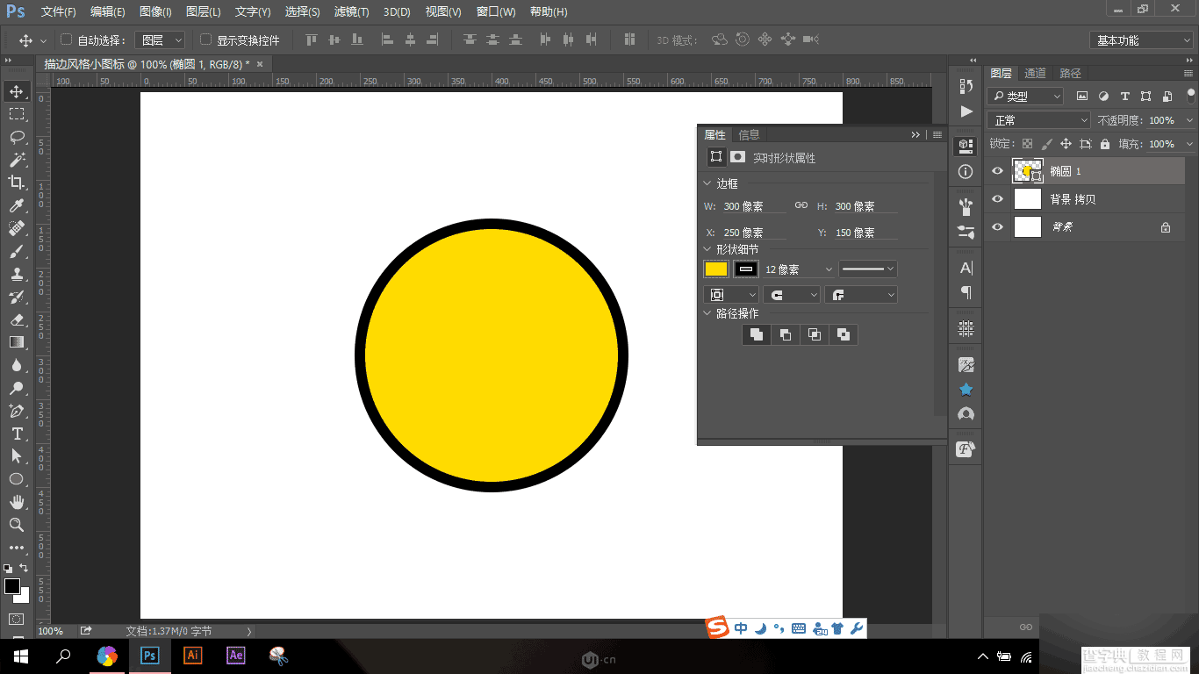1199x674 pixels.
Task: Select the Gradient tool
Action: 16,342
